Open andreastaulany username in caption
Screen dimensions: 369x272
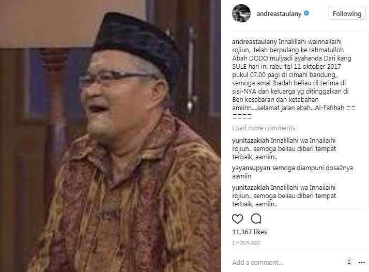254,42
